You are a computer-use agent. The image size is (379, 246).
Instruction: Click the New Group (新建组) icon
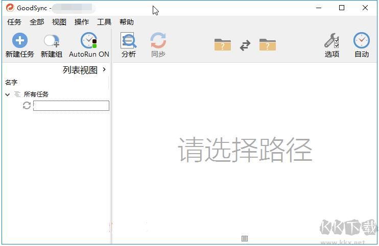[52, 41]
